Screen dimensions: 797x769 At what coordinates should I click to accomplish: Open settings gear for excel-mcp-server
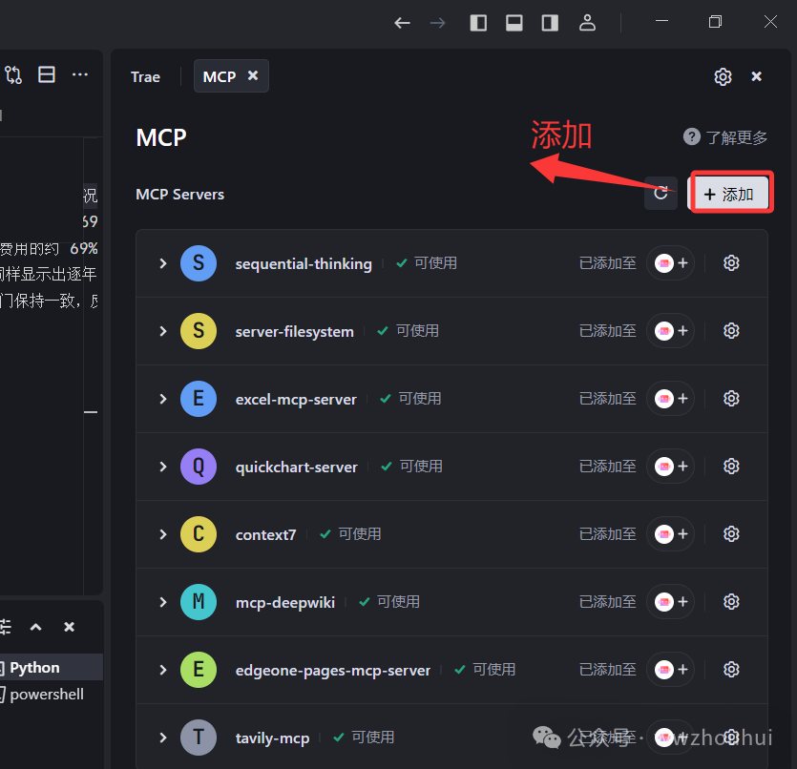731,399
